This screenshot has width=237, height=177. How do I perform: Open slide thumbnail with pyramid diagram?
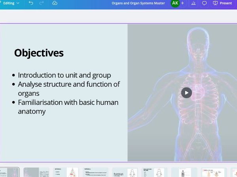(66, 172)
